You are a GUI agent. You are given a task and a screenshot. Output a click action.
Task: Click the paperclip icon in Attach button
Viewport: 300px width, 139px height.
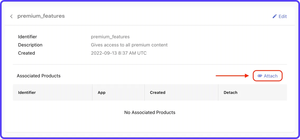click(x=260, y=76)
